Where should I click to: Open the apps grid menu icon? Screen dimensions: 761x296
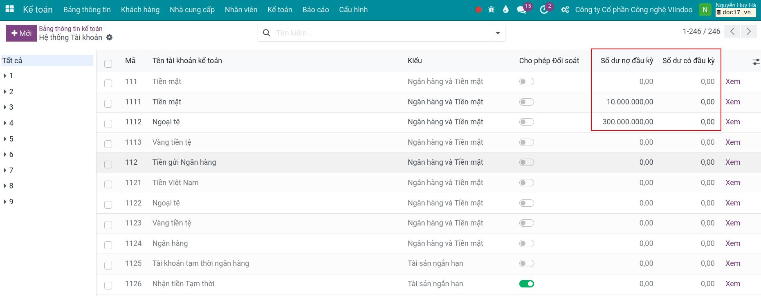coord(9,9)
